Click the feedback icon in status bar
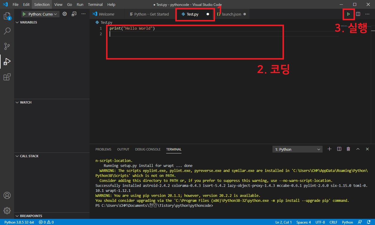 [360, 222]
